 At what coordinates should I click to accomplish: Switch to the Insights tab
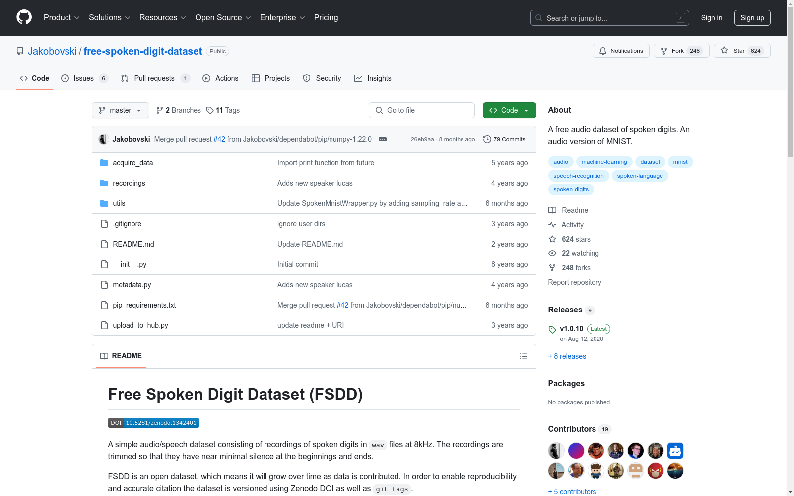point(373,78)
